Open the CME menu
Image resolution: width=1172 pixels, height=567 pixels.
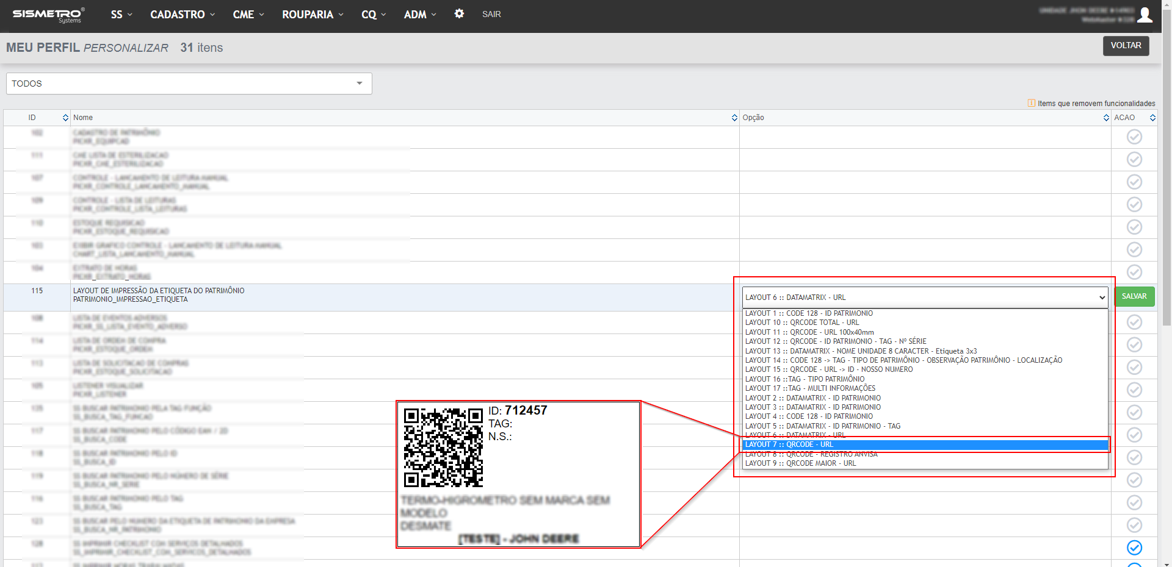pyautogui.click(x=248, y=14)
